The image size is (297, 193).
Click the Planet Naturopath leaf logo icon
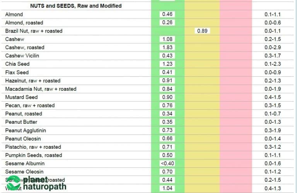coord(14,183)
